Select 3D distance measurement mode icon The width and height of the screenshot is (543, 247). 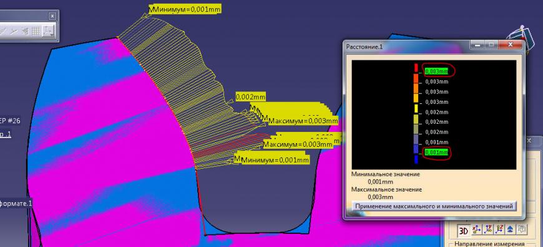(463, 230)
